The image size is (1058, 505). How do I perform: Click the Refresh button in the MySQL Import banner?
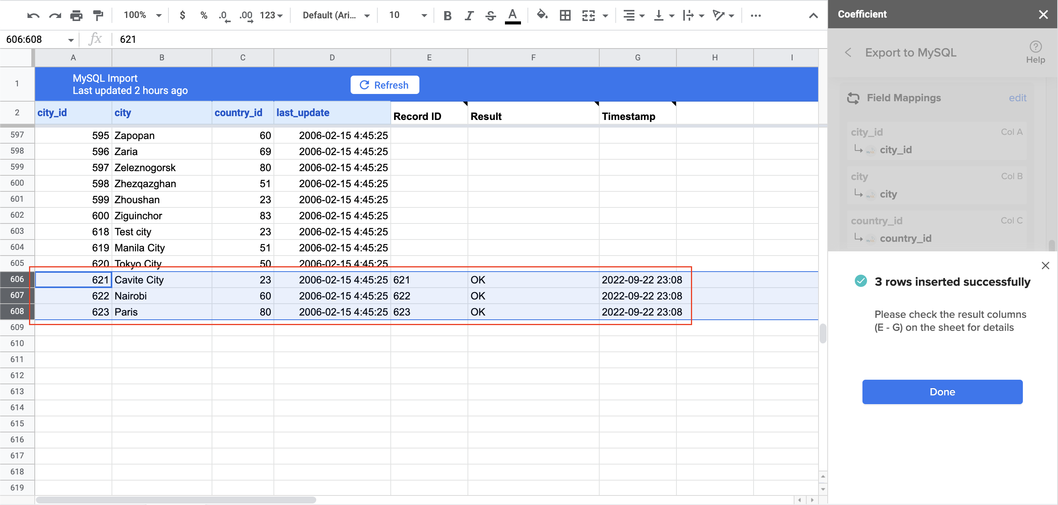click(384, 85)
